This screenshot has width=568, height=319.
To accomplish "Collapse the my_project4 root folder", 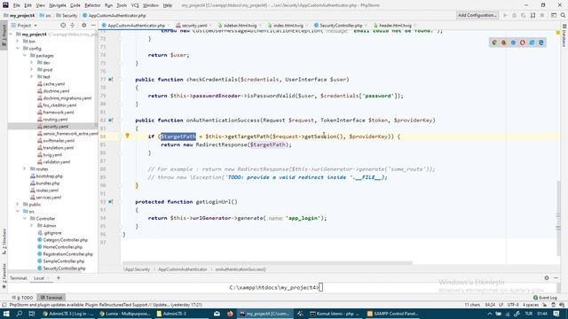I will pos(11,35).
